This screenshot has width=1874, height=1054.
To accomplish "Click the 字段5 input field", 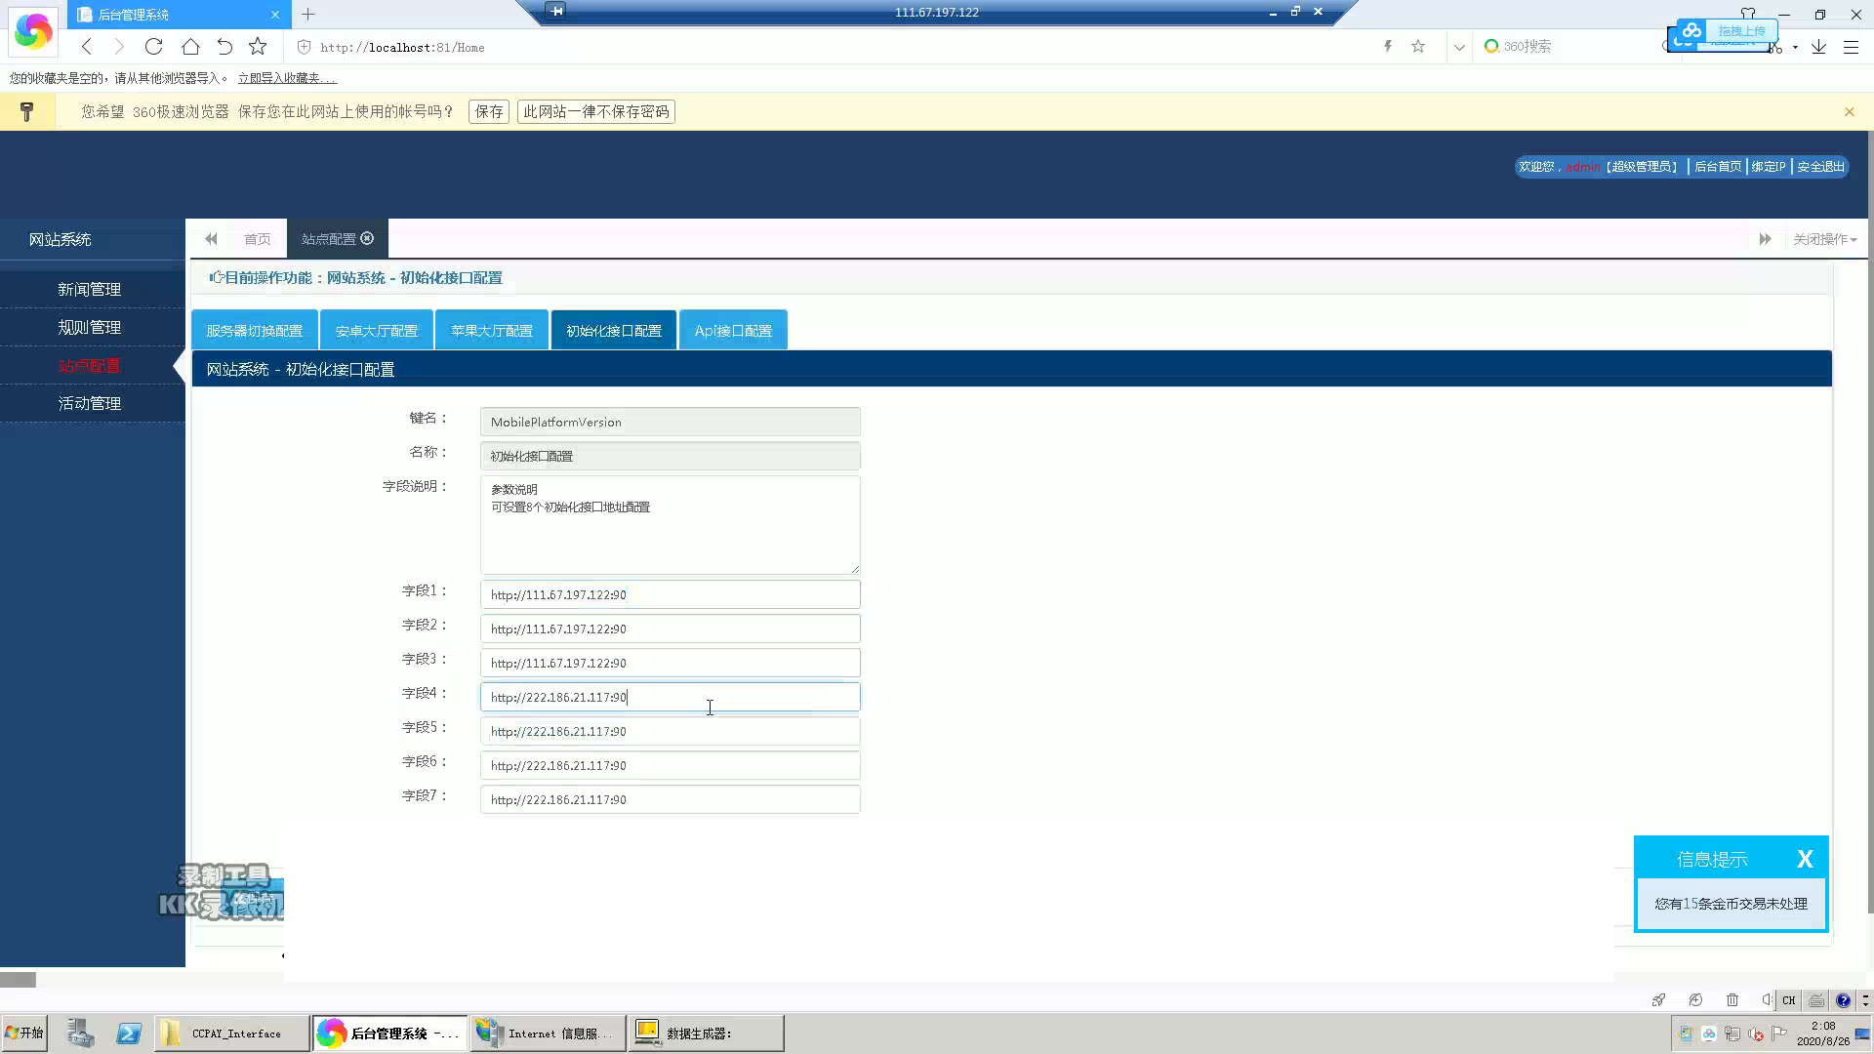I will [x=670, y=731].
